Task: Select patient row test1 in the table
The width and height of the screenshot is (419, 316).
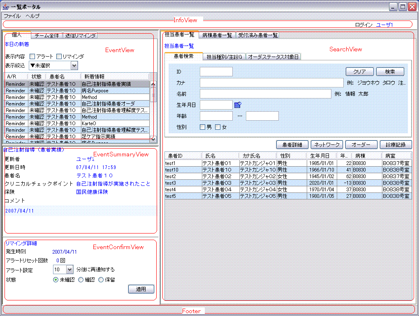Action: pos(288,163)
